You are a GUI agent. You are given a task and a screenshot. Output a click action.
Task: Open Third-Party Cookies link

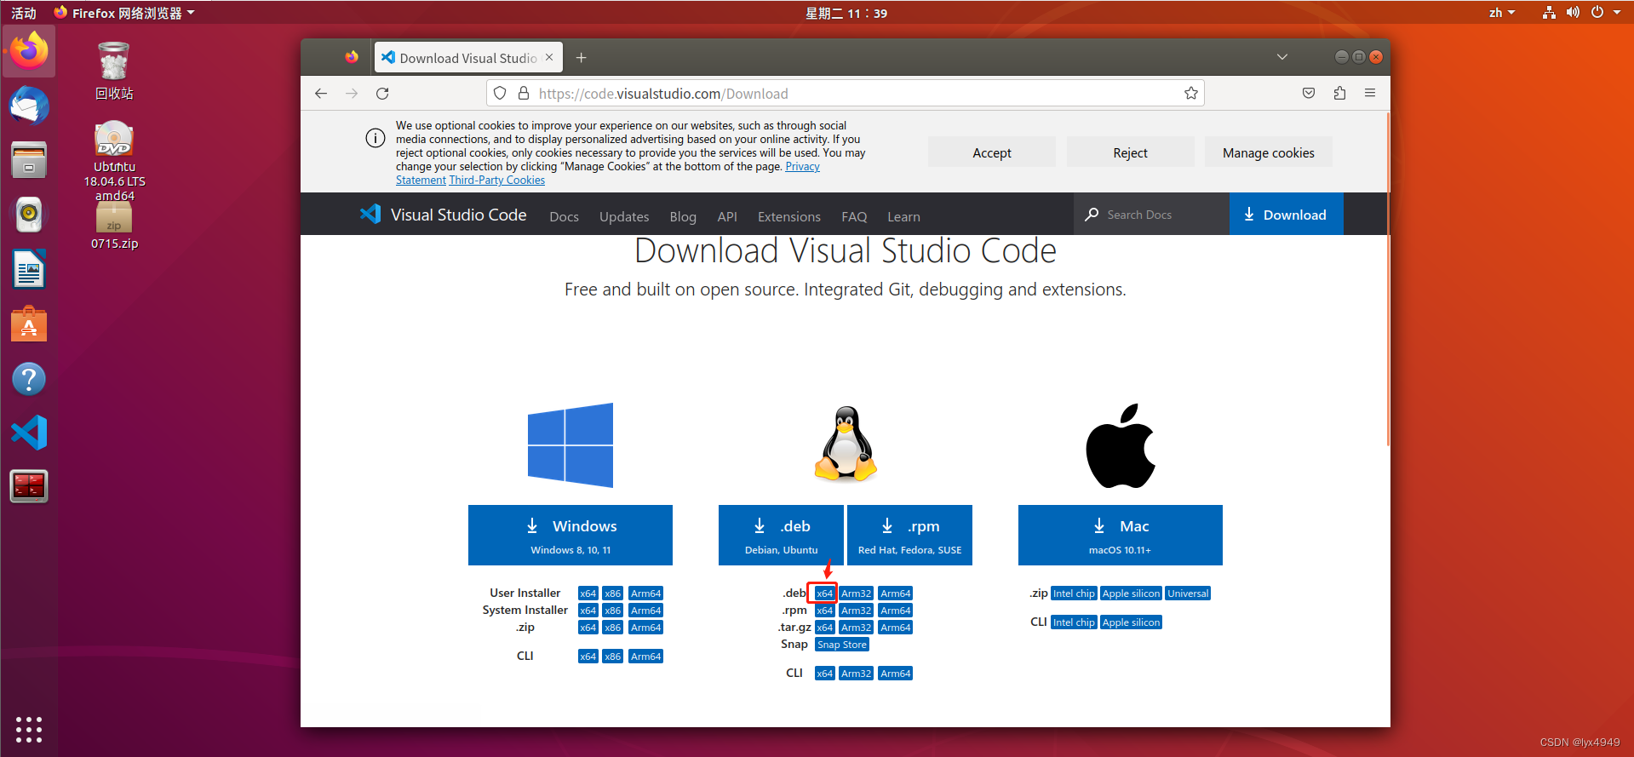coord(496,181)
